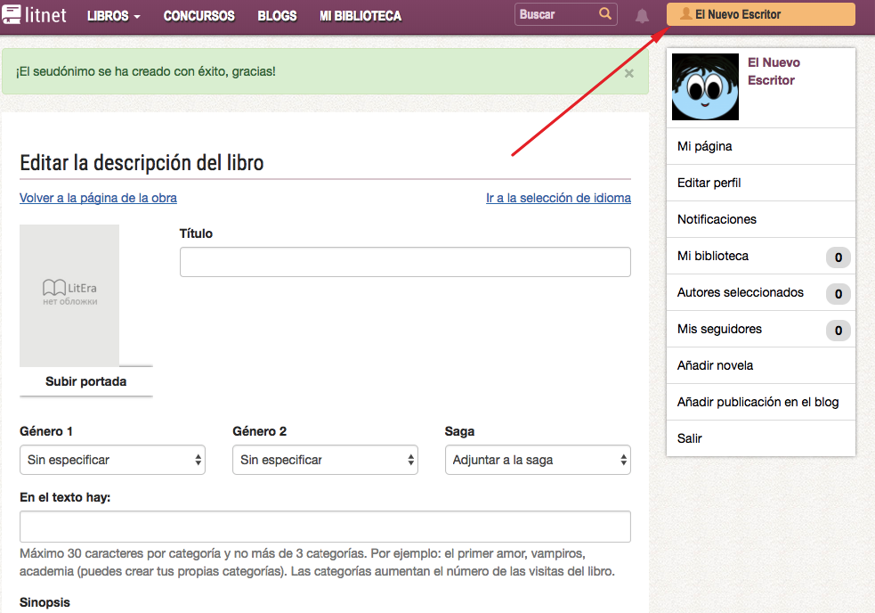Click the profile avatar image
The image size is (875, 613).
tap(705, 86)
